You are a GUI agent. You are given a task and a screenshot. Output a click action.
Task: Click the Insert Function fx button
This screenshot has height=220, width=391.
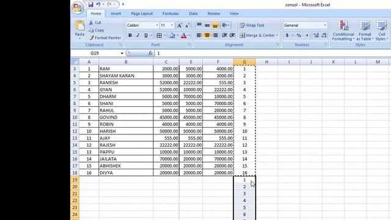(x=150, y=53)
